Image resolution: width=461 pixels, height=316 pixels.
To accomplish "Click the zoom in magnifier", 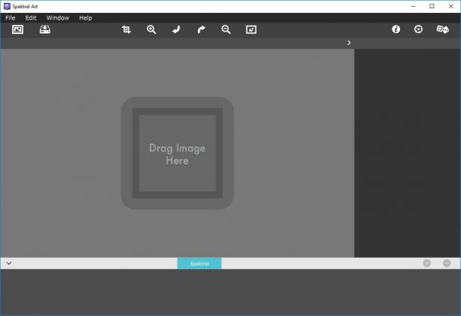I will (x=151, y=29).
